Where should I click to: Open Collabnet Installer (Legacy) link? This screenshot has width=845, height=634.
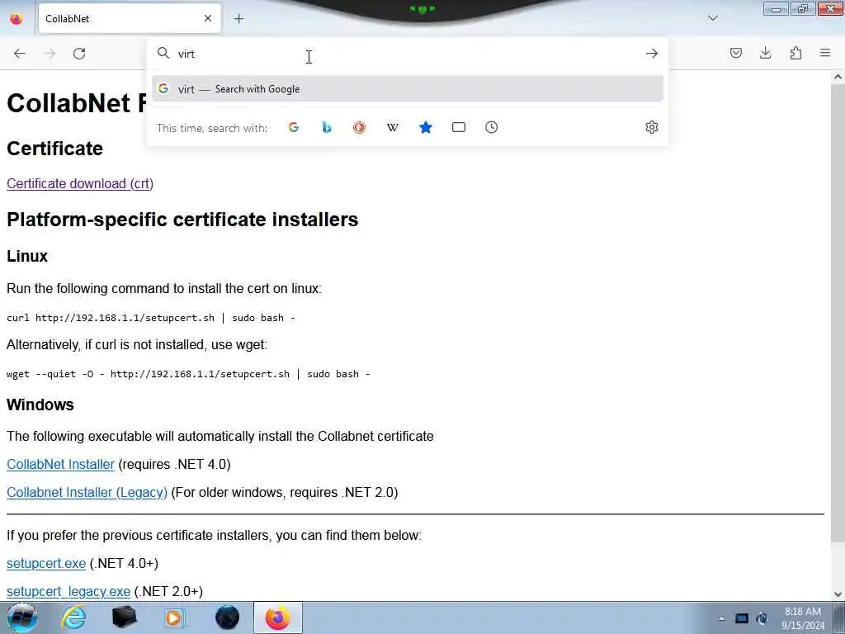click(x=87, y=492)
